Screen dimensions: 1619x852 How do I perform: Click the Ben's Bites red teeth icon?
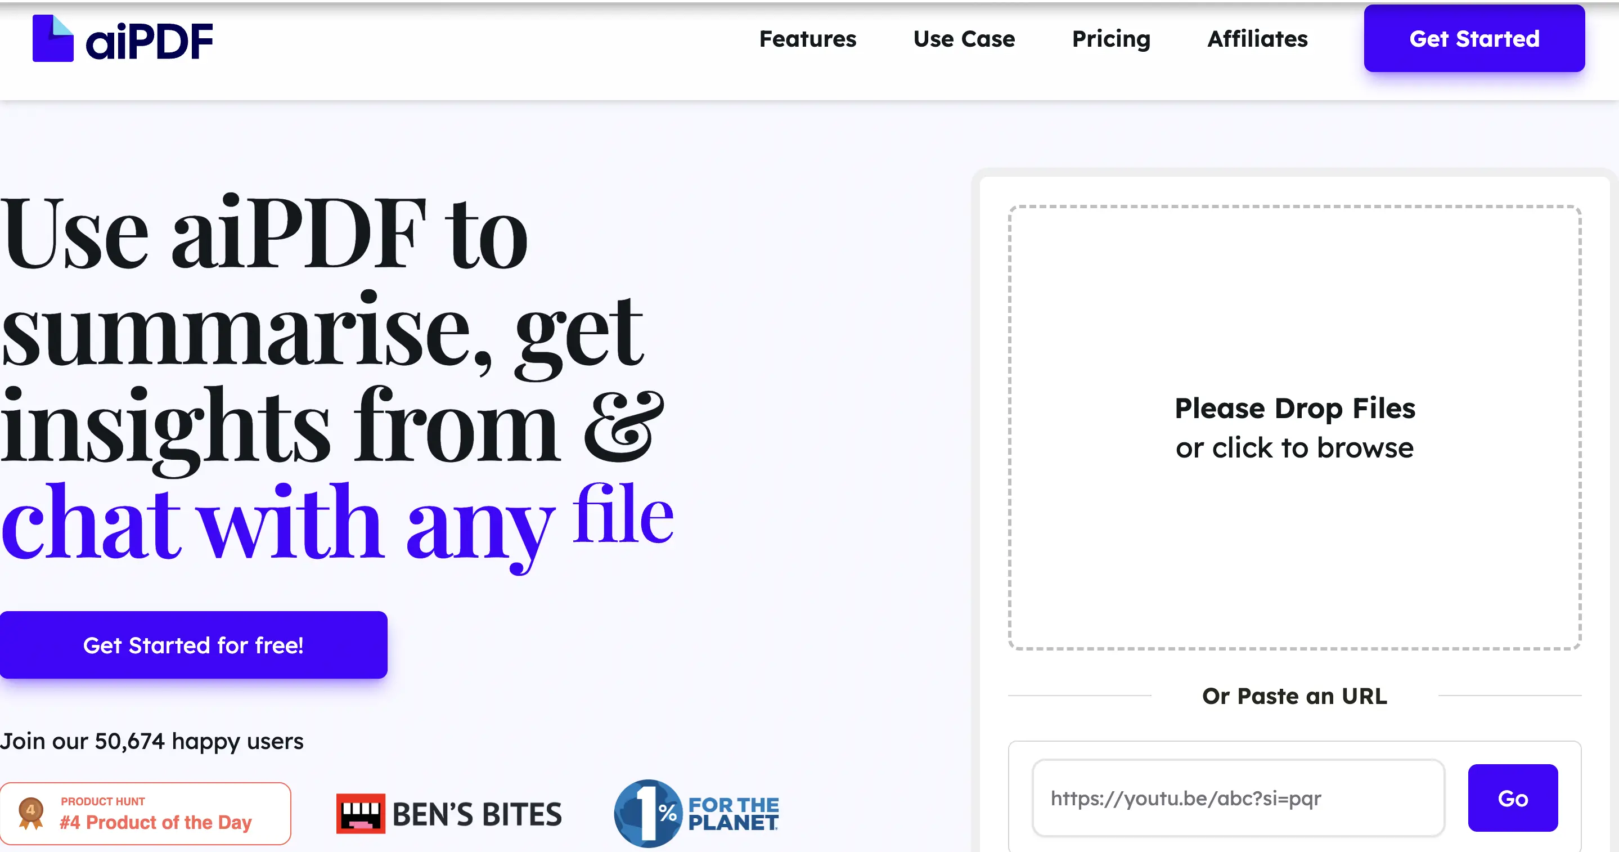(x=360, y=813)
